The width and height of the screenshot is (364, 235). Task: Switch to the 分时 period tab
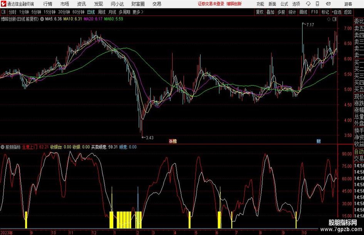pyautogui.click(x=12, y=12)
